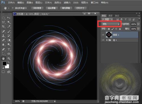This screenshot has width=142, height=104.
Task: Turn layer filtering switch on or off
Action: (x=139, y=19)
